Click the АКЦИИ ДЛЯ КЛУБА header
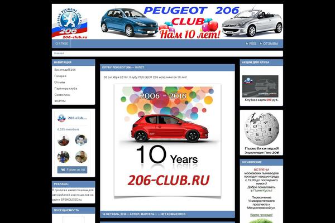The image size is (335, 223). coord(261,62)
